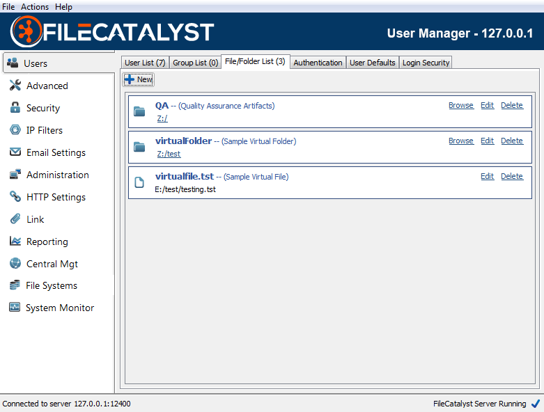Click the Security padlock icon
The height and width of the screenshot is (412, 544).
coord(15,107)
